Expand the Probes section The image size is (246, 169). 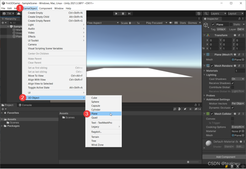click(x=204, y=96)
